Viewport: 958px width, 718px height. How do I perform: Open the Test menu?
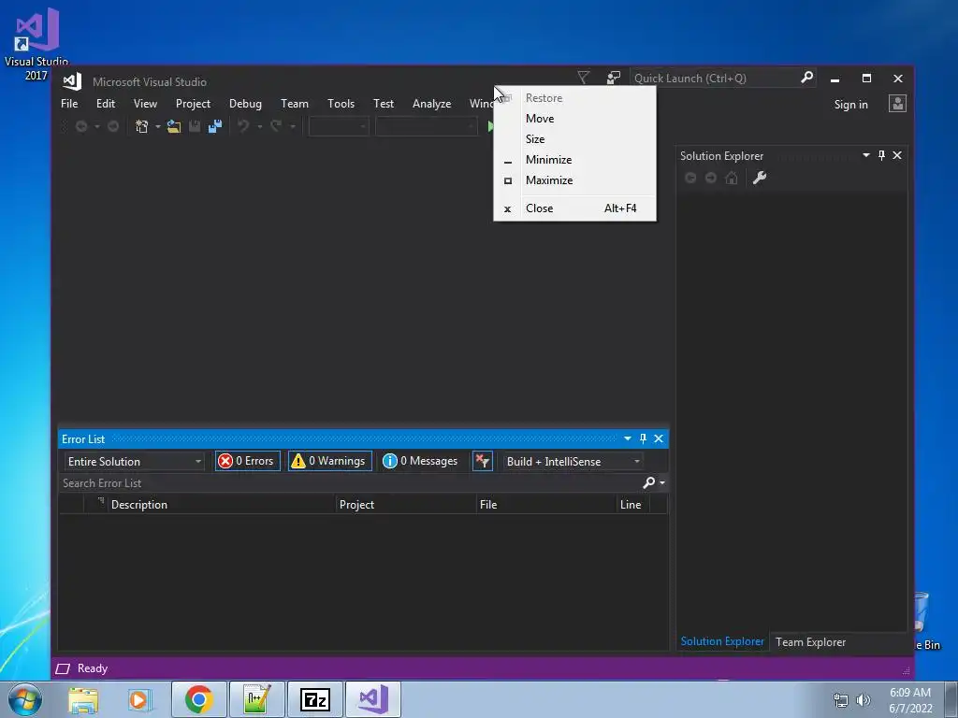click(x=384, y=103)
